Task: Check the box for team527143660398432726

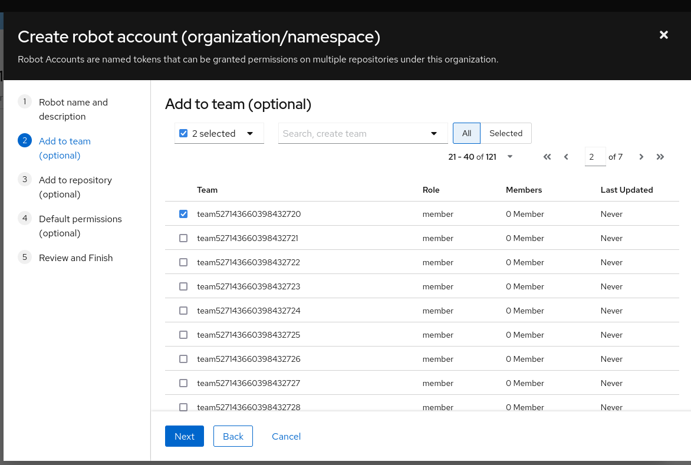Action: click(183, 359)
